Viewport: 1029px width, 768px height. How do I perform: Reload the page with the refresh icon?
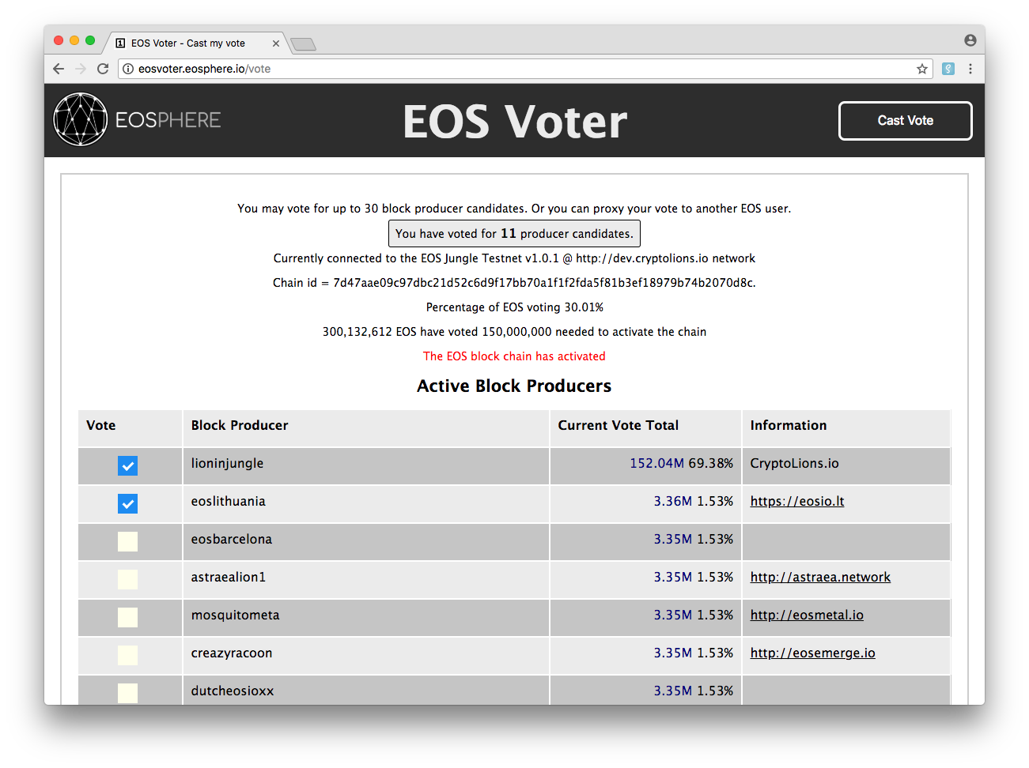click(103, 69)
